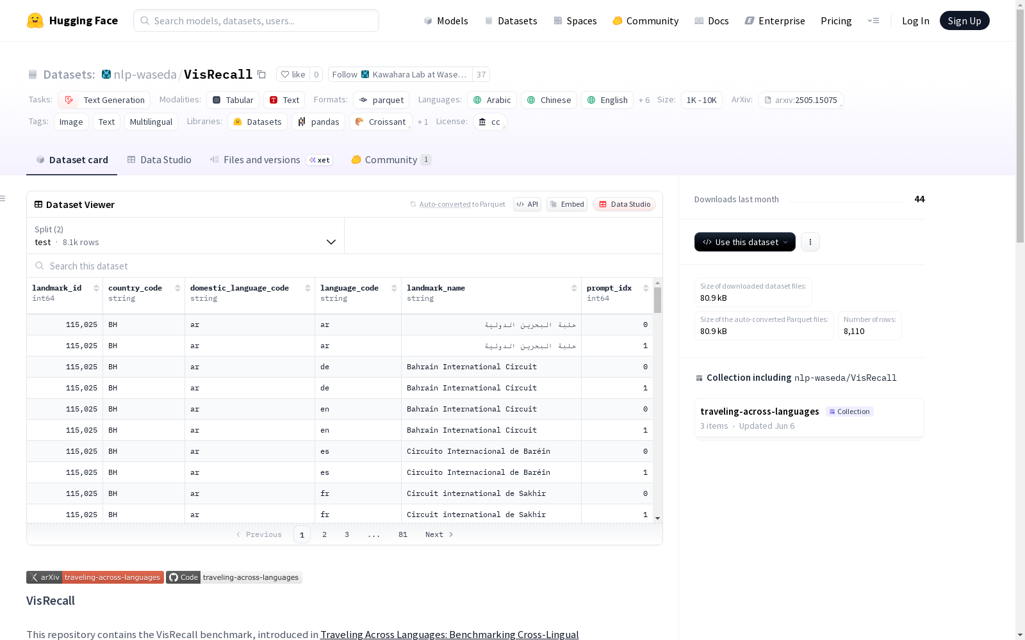Image resolution: width=1025 pixels, height=640 pixels.
Task: Sort the language_code column
Action: [x=394, y=288]
